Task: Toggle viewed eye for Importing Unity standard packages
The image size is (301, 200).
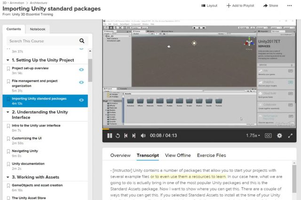Action: pos(81,100)
